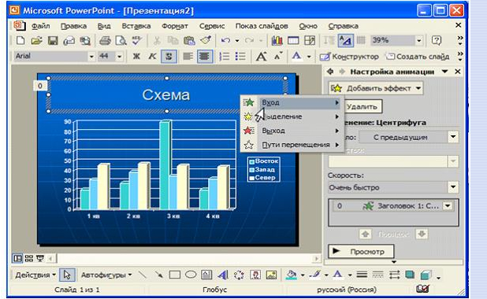
Task: Open Настройка анимации task pane menu arrow
Action: [444, 72]
